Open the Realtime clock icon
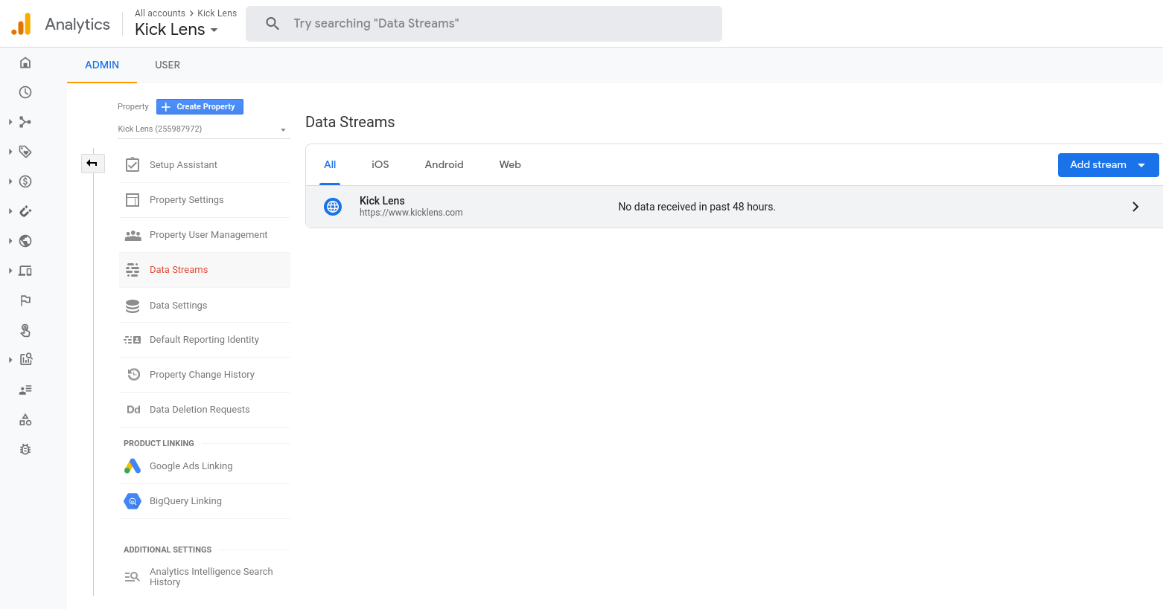 [25, 92]
